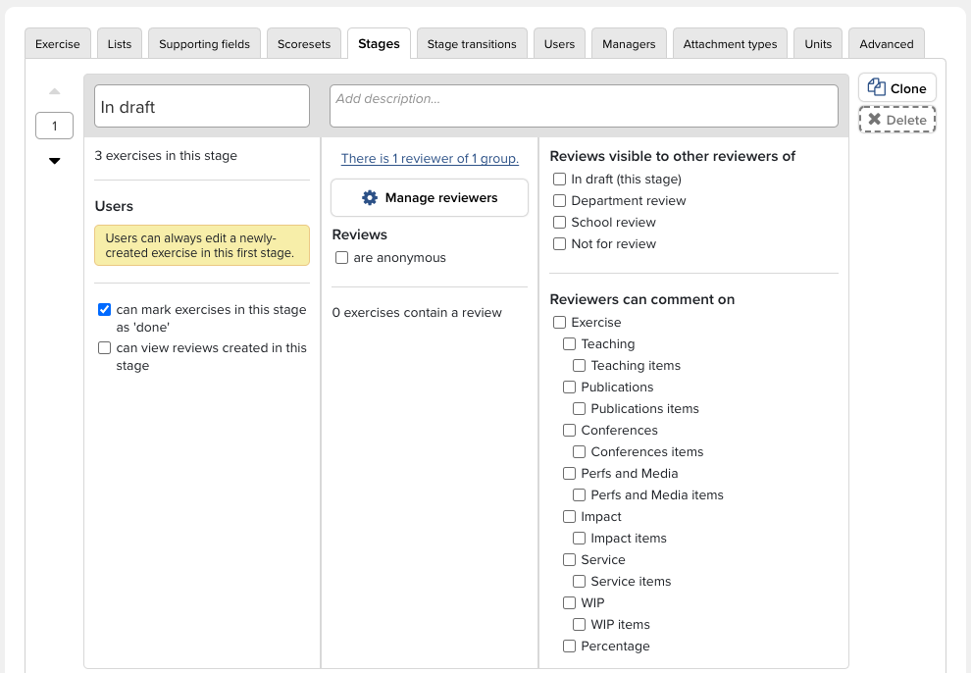Enable 'can view reviews created' checkbox
The width and height of the screenshot is (971, 673).
click(105, 348)
